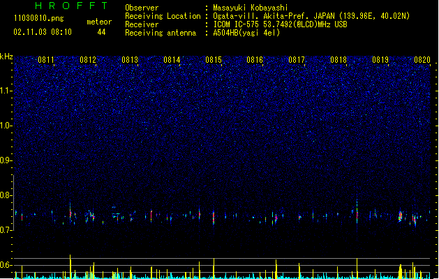Click the Ogata-vill. Akita-Pref. JAPAN location text
This screenshot has height=279, width=439.
click(x=311, y=16)
